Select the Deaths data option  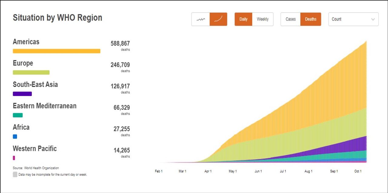(x=311, y=19)
